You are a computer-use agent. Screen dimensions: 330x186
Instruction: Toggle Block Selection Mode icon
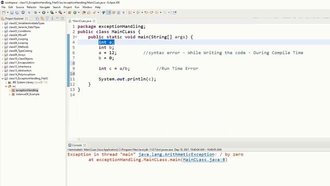click(119, 12)
